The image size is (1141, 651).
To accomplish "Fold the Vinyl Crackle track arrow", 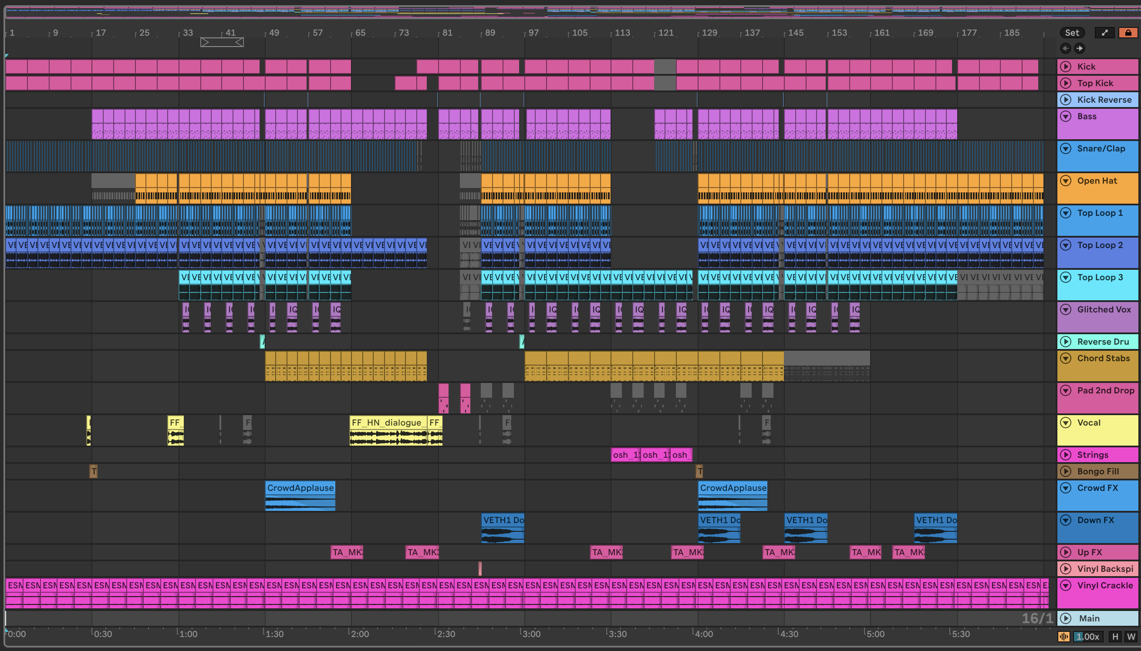I will click(1066, 585).
